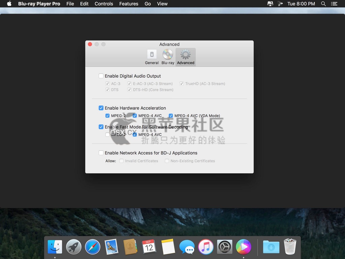Open the Apple menu
The height and width of the screenshot is (259, 345).
point(9,4)
